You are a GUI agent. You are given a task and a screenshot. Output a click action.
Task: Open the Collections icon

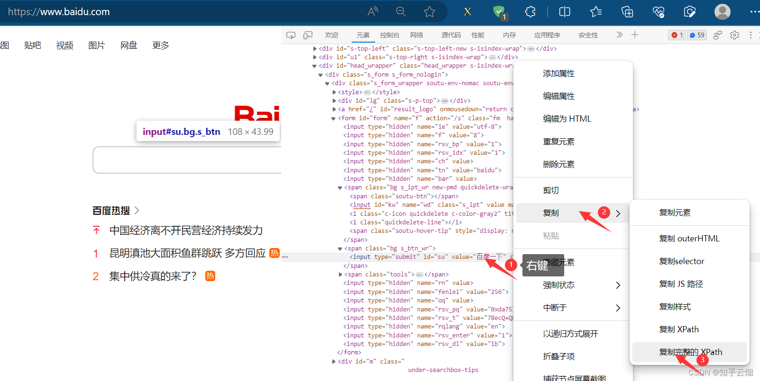[627, 11]
